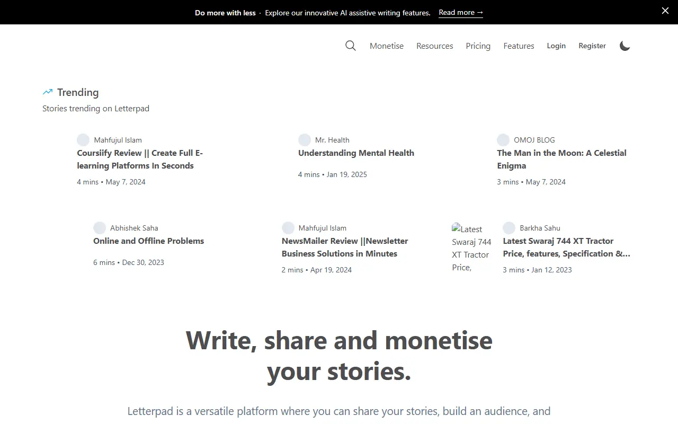The height and width of the screenshot is (424, 678).
Task: Click author name 'Mr. Health'
Action: point(332,140)
